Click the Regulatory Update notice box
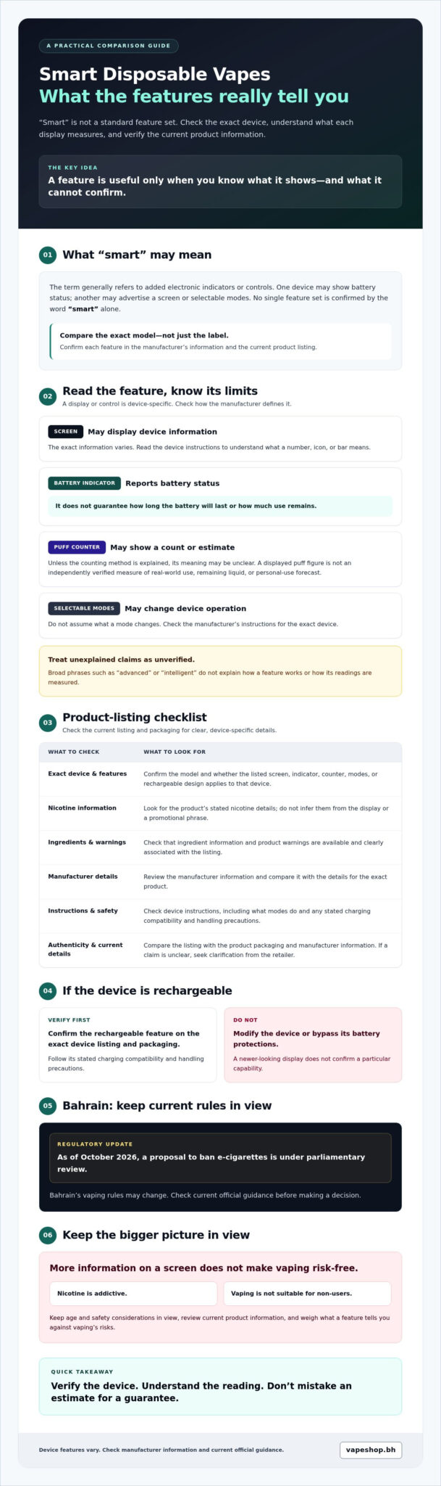Image resolution: width=441 pixels, height=1486 pixels. click(220, 1157)
